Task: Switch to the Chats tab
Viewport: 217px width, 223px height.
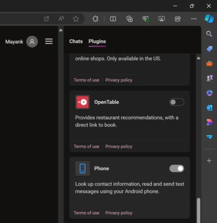Action: [x=76, y=41]
